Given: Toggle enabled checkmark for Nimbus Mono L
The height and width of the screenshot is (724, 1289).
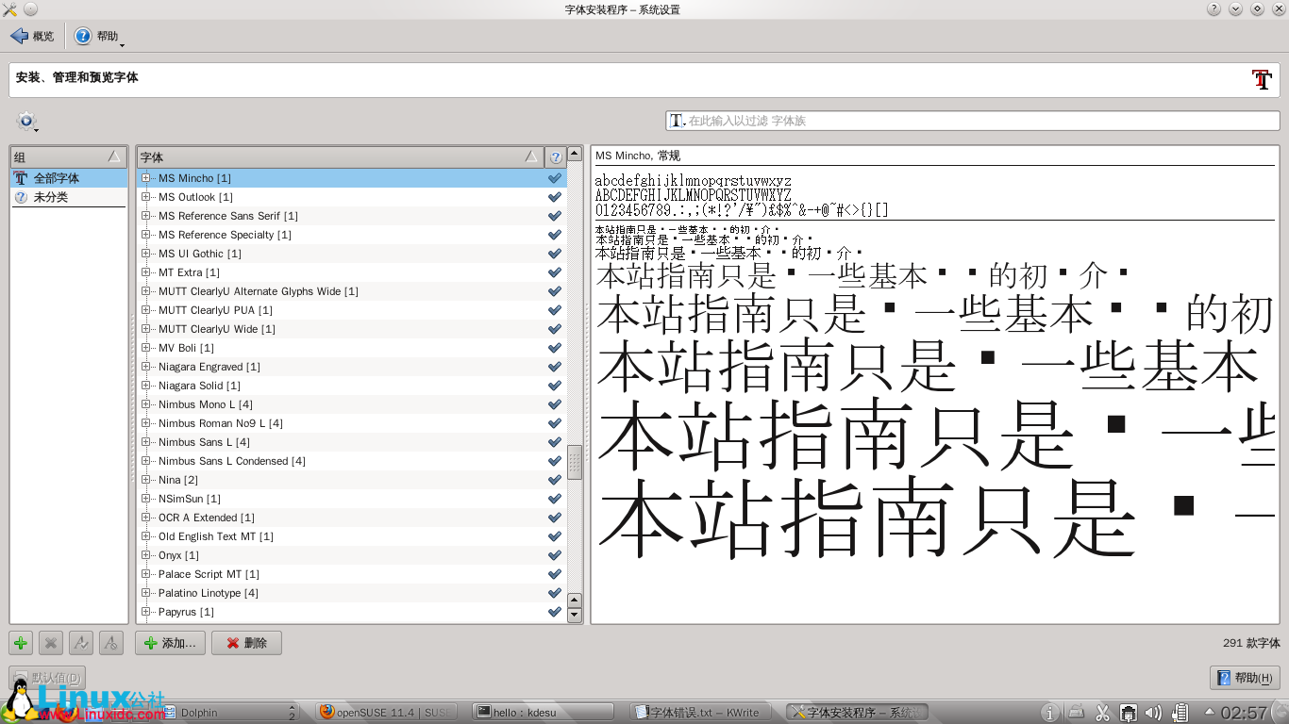Looking at the screenshot, I should coord(555,404).
